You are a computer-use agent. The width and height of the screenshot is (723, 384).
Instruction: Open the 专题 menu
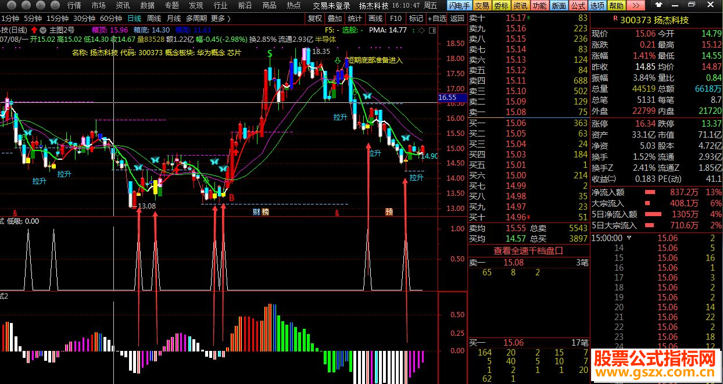tap(172, 5)
